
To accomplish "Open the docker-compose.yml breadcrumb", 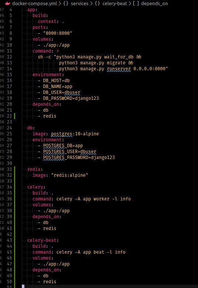I will coord(35,3).
